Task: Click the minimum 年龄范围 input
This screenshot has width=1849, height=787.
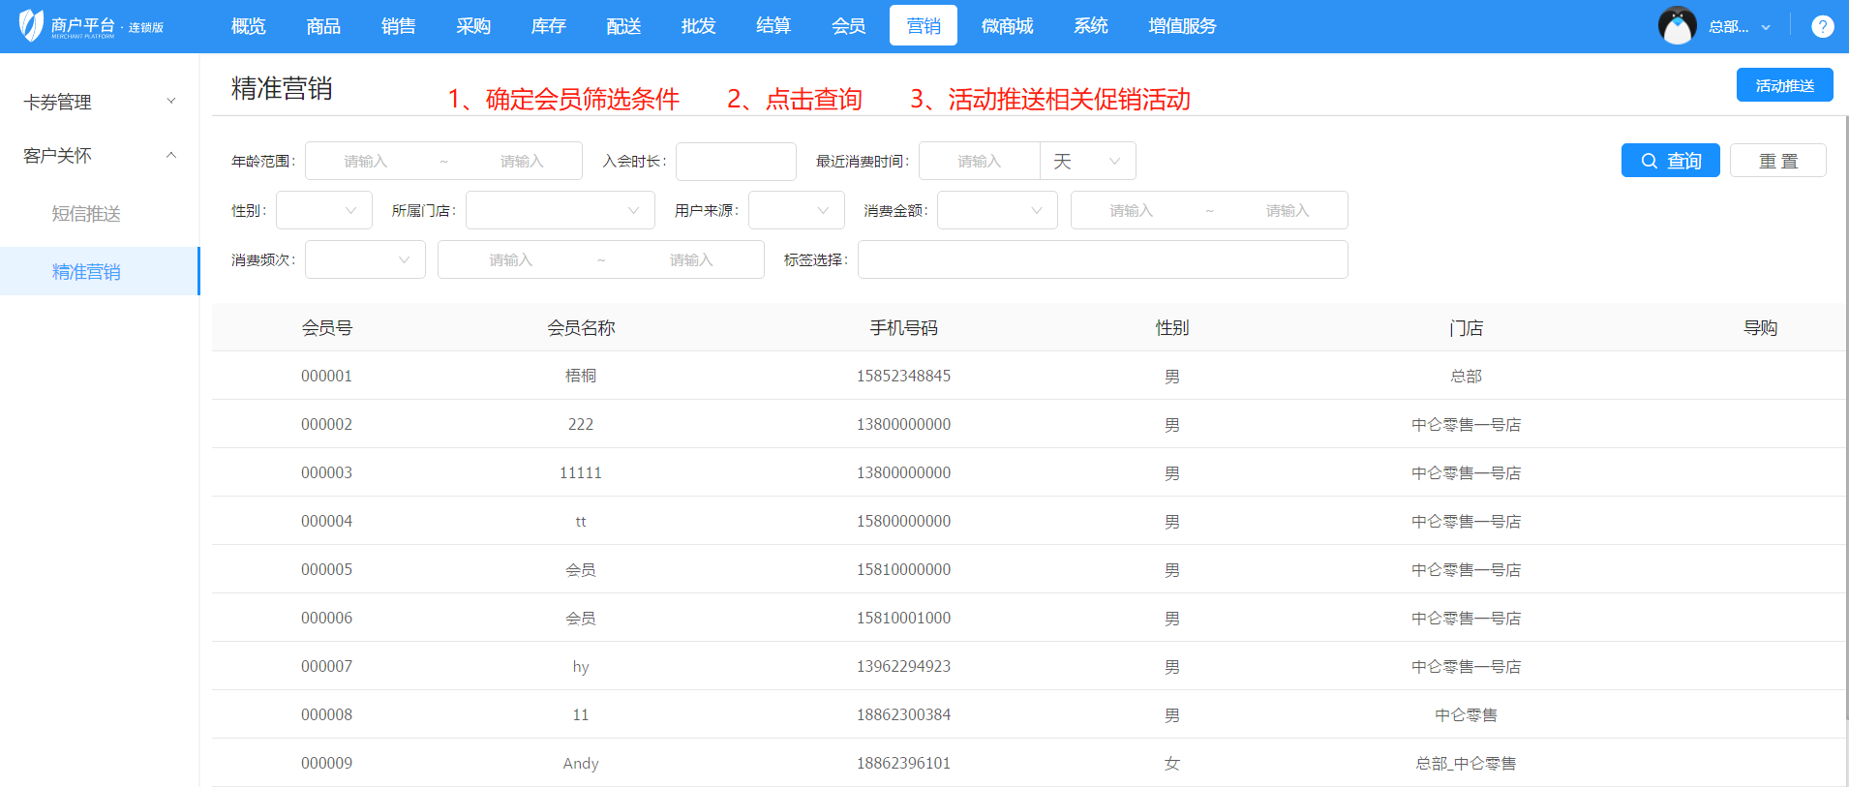Action: (366, 161)
